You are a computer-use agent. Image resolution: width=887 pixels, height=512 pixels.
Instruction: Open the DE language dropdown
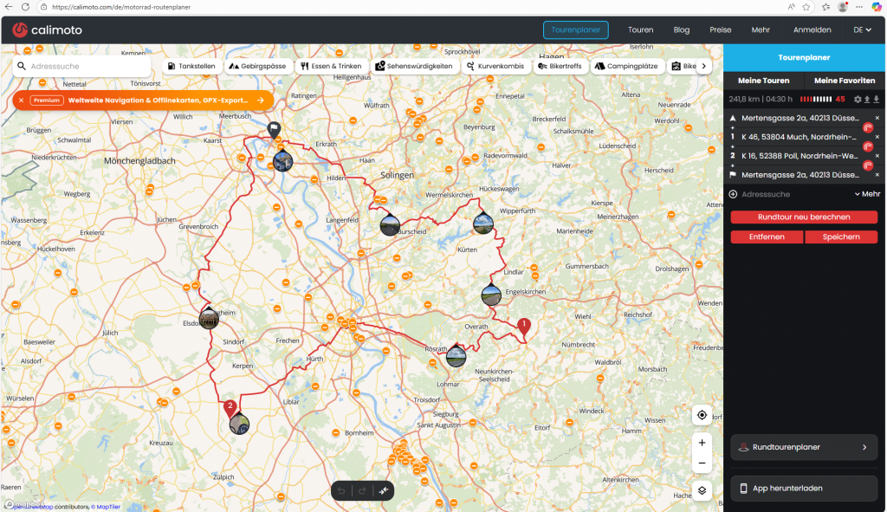[862, 29]
